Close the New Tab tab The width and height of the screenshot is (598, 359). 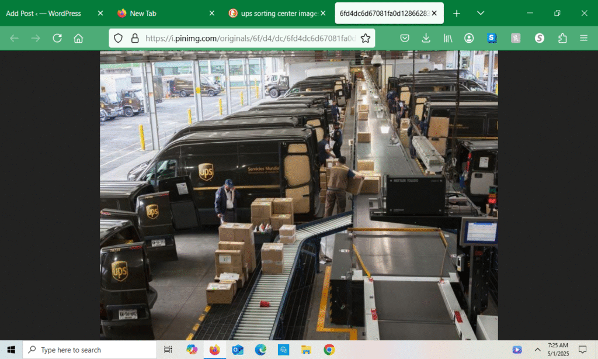(x=211, y=13)
